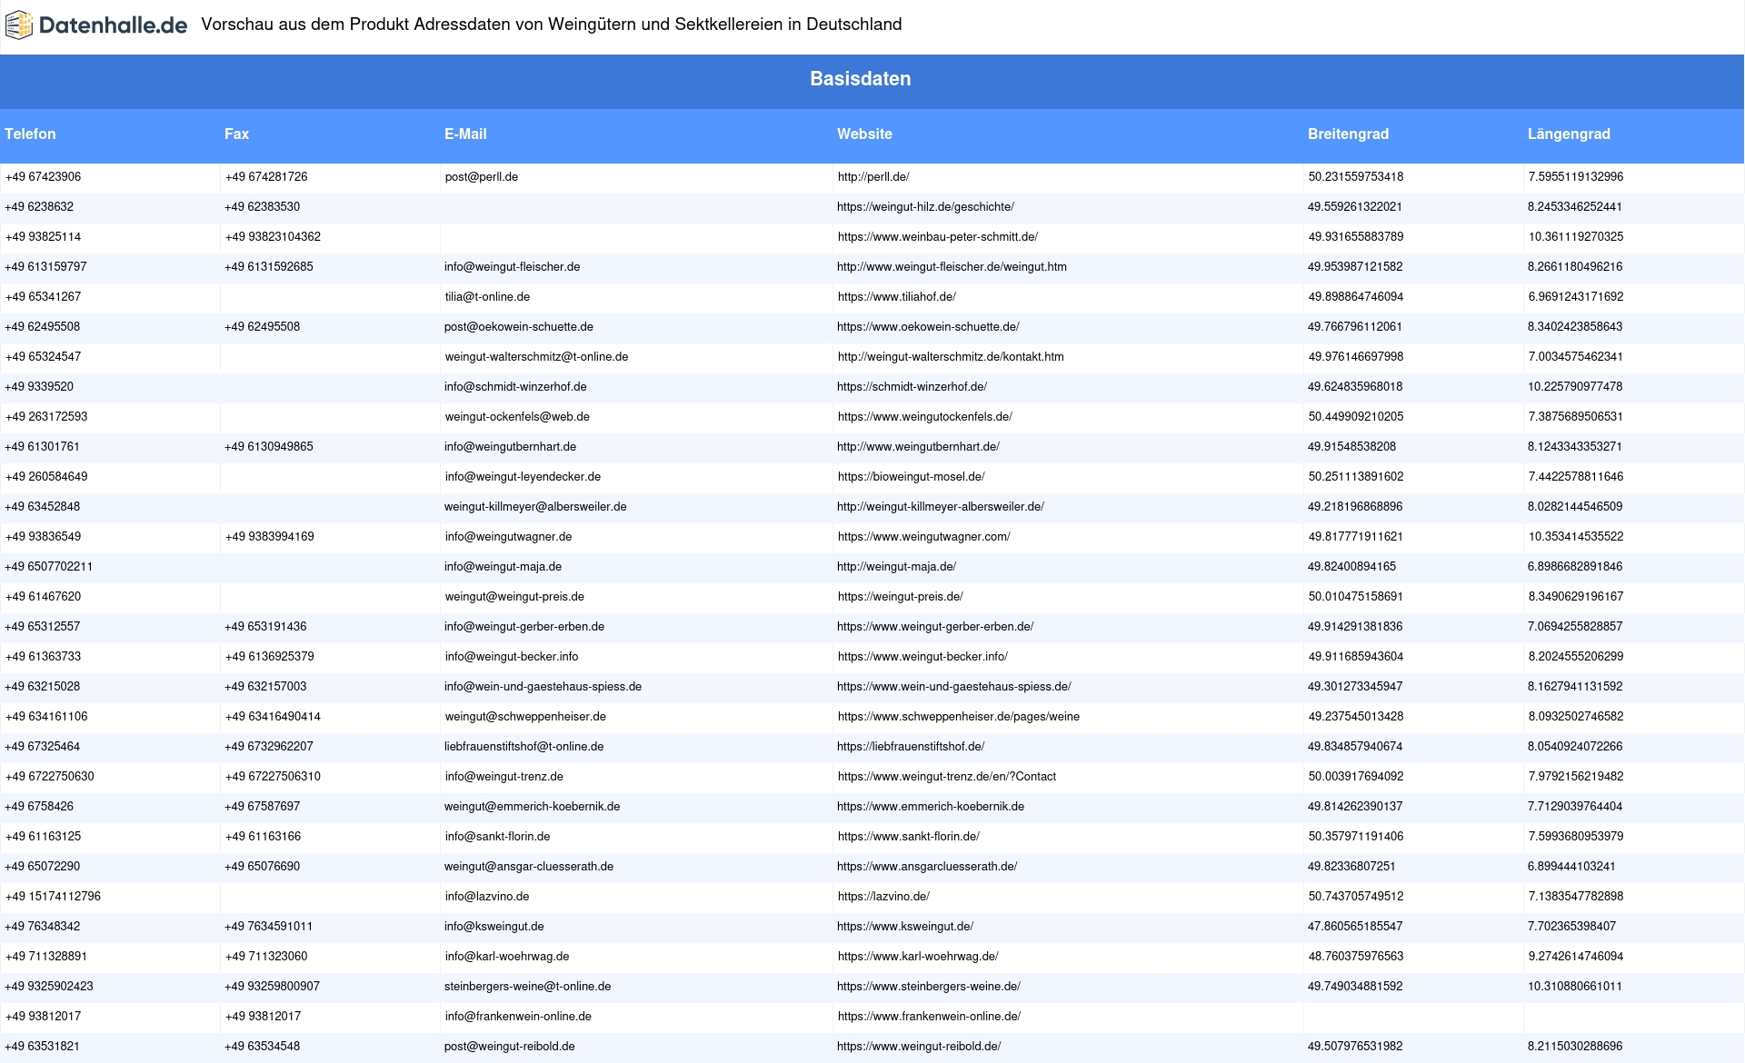Click email weingut@emmerich-koebernik.de
This screenshot has width=1745, height=1063.
532,807
